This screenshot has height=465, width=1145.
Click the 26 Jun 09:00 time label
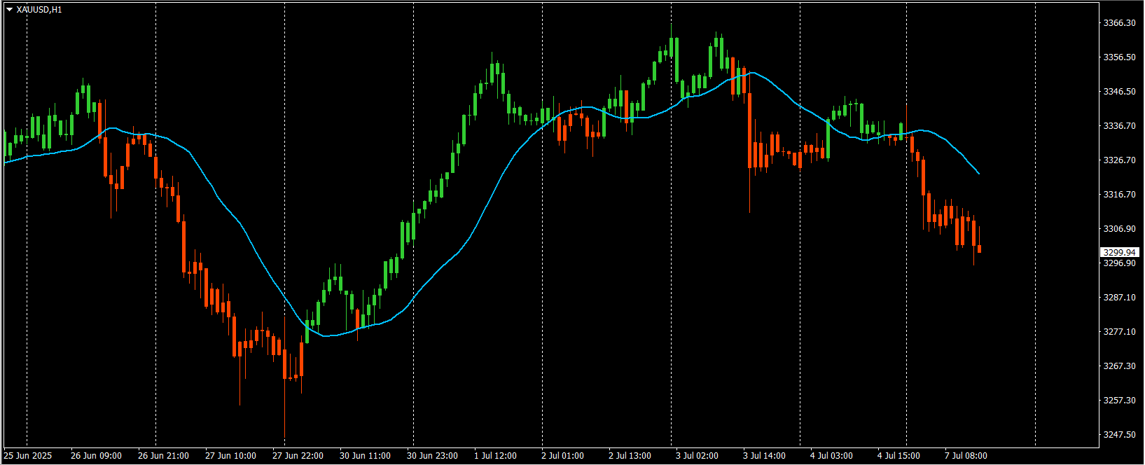tap(96, 456)
